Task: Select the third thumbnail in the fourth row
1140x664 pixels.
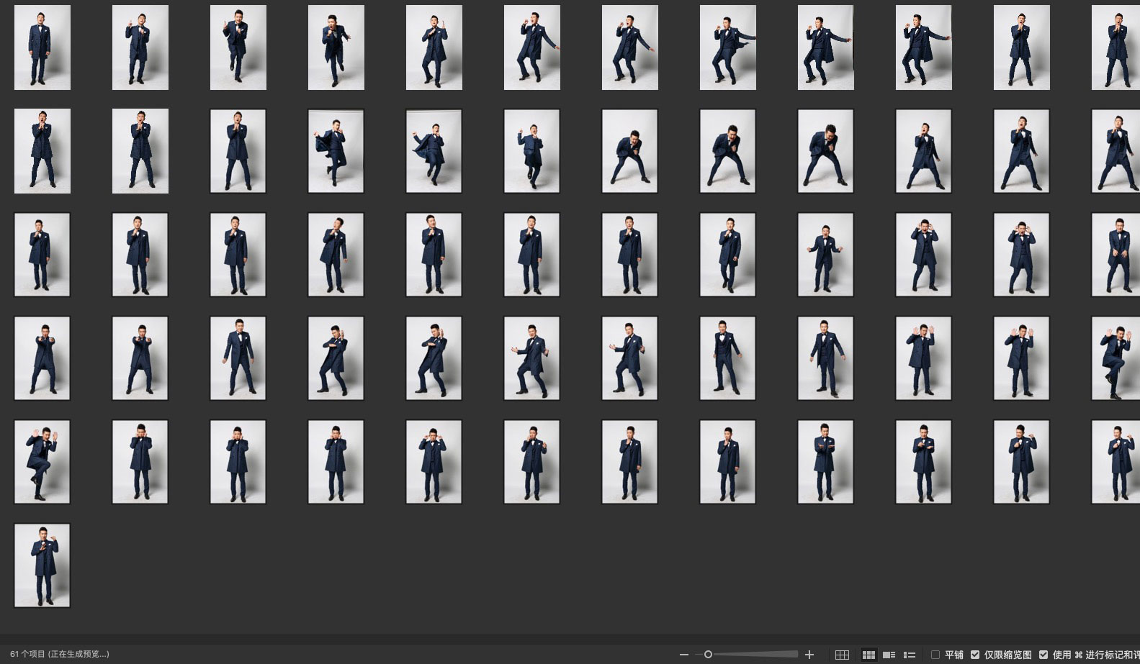Action: tap(238, 358)
